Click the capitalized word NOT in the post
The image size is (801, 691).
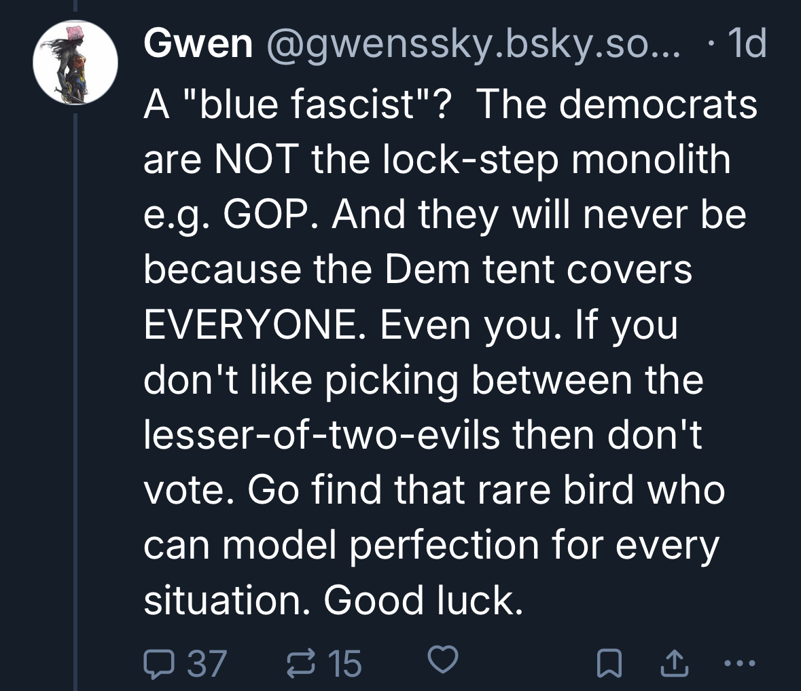[x=256, y=160]
